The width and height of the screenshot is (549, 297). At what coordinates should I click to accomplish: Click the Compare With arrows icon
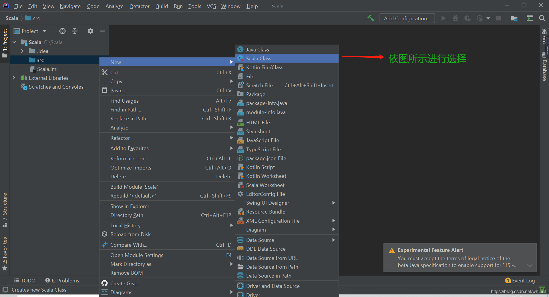(104, 245)
